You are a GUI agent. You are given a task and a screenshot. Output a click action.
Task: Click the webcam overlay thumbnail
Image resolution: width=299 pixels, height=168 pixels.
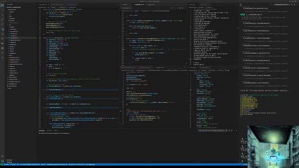click(x=273, y=147)
